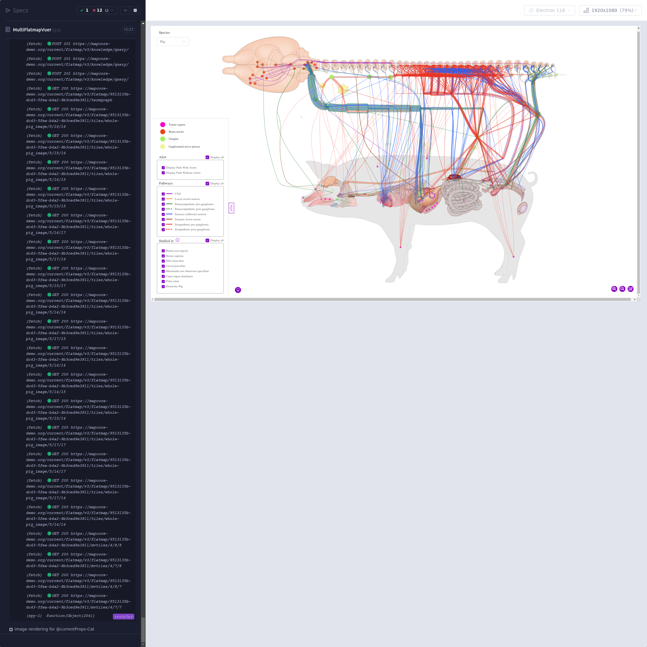
Task: Stop the running test with the square button
Action: (x=135, y=10)
